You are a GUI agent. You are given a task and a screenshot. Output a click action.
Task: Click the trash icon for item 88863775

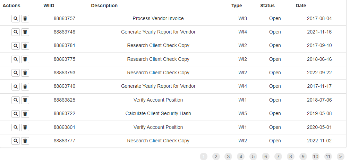[25, 59]
